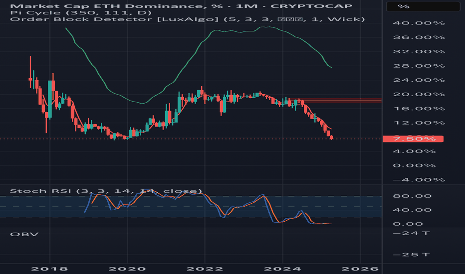Viewport: 465px width, 274px height.
Task: Select the latest red candle near 7.50%
Action: [x=332, y=137]
